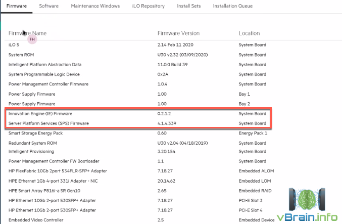Select Intelligent Provisioning version 3.20.154
The width and height of the screenshot is (342, 224).
click(166, 152)
